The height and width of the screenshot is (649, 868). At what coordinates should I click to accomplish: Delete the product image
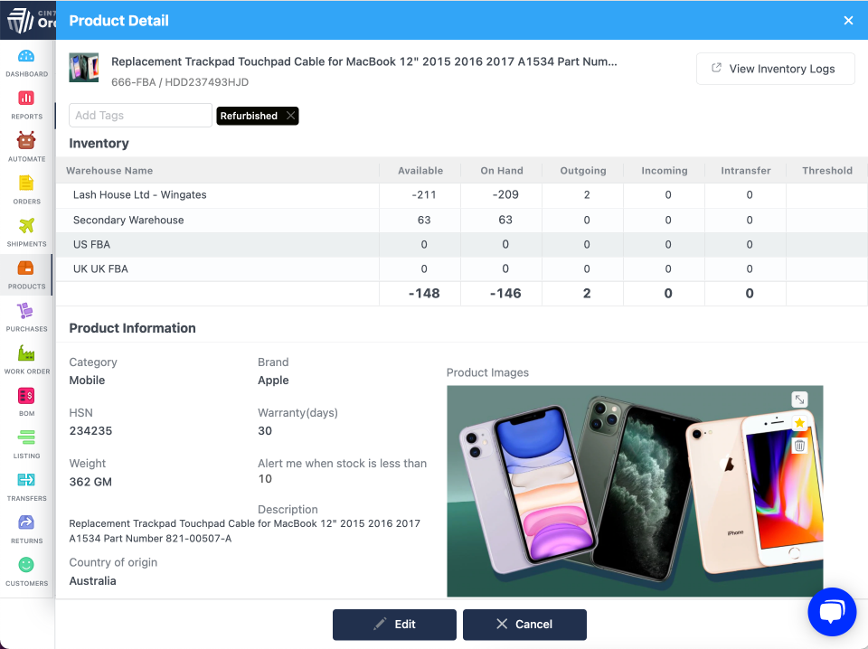click(799, 446)
